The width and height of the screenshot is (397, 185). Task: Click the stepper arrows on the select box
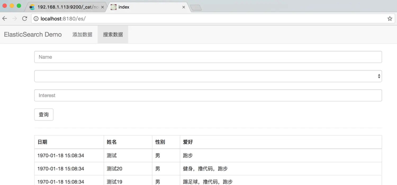point(379,76)
